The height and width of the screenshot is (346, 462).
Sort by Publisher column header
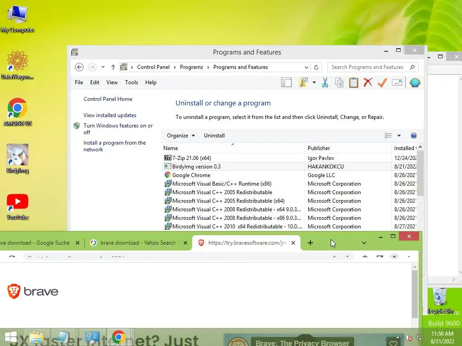coord(348,148)
